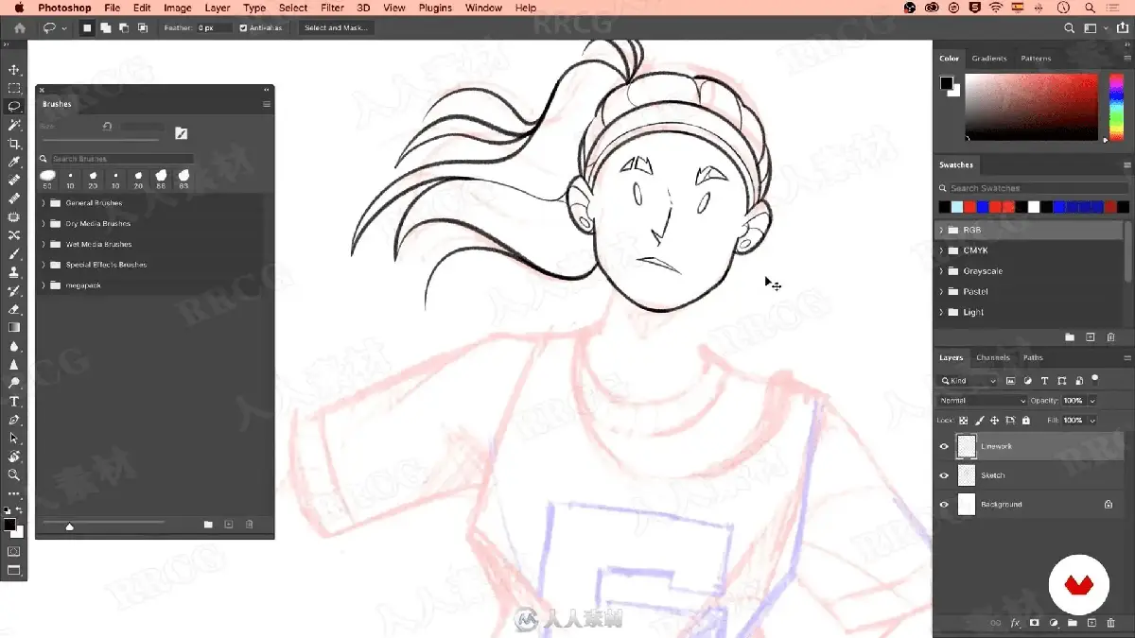Switch to the Gradients tab
Image resolution: width=1135 pixels, height=638 pixels.
coord(989,59)
